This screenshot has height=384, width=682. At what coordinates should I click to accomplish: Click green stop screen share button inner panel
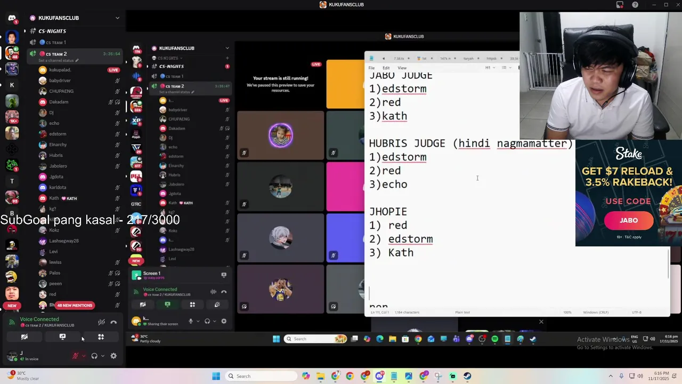point(167,305)
